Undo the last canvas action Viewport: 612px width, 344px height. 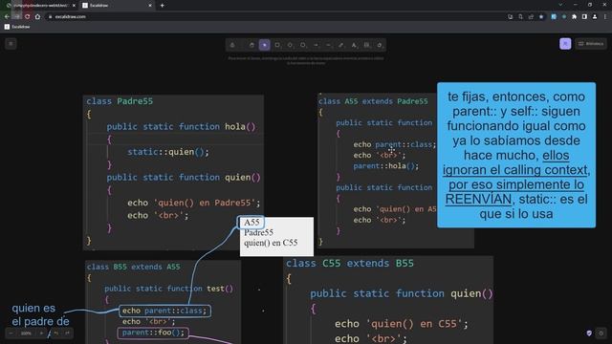click(56, 333)
